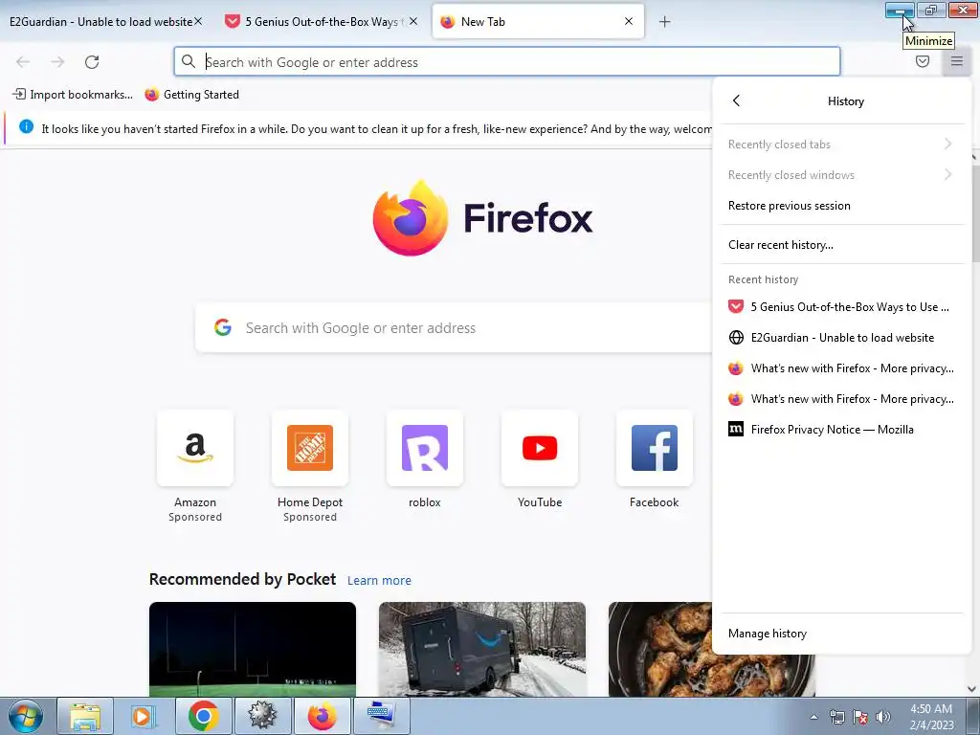Click the back navigation arrow in toolbar
The width and height of the screenshot is (980, 735).
tap(23, 62)
